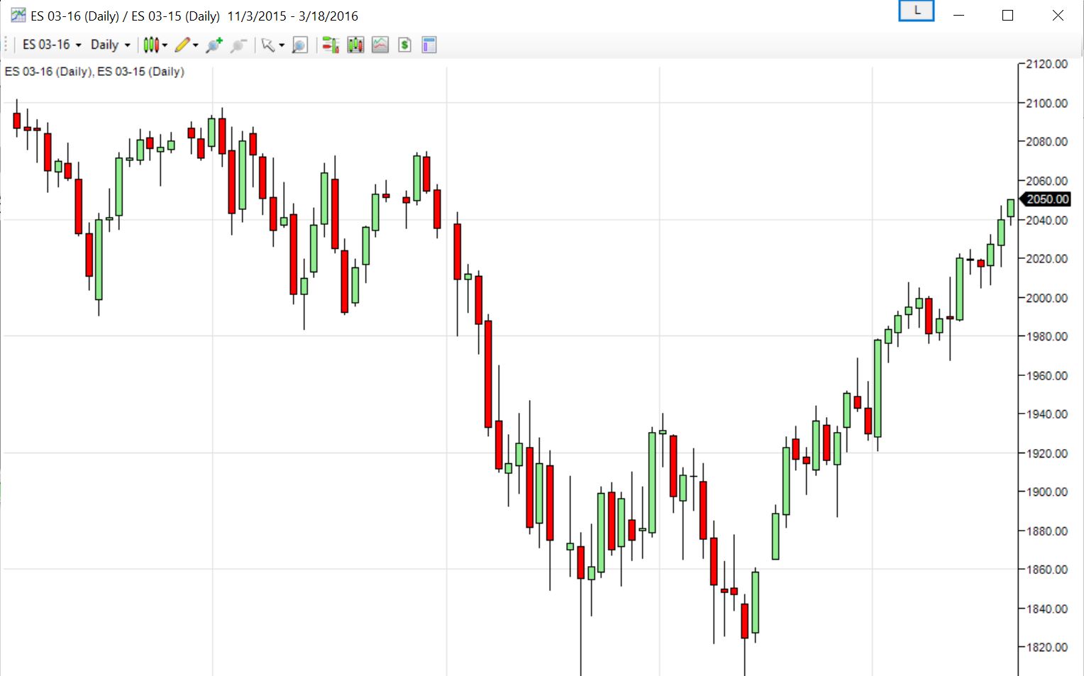This screenshot has height=676, width=1084.
Task: Click the window title 'ES 03-16 (Daily) / ES 03-15 (Daily)'
Action: (125, 16)
